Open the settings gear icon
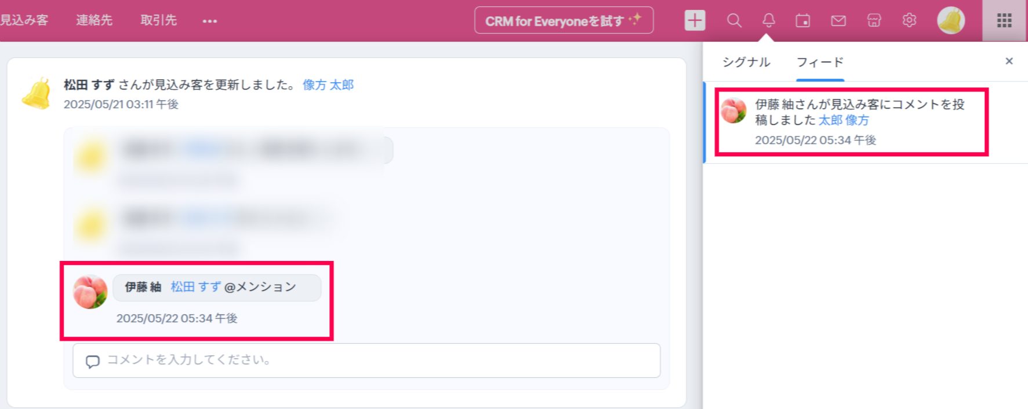The height and width of the screenshot is (409, 1028). click(x=909, y=20)
